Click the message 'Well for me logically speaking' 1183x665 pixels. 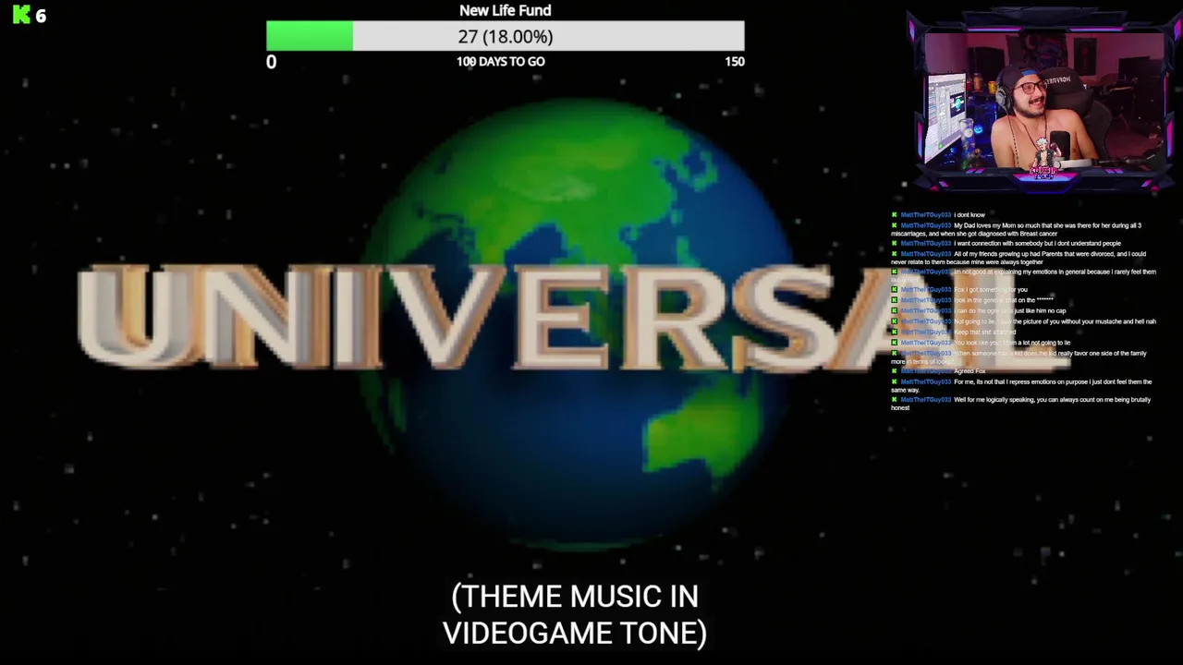point(1021,404)
